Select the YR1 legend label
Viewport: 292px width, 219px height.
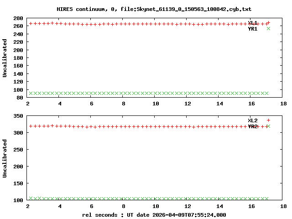(253, 29)
